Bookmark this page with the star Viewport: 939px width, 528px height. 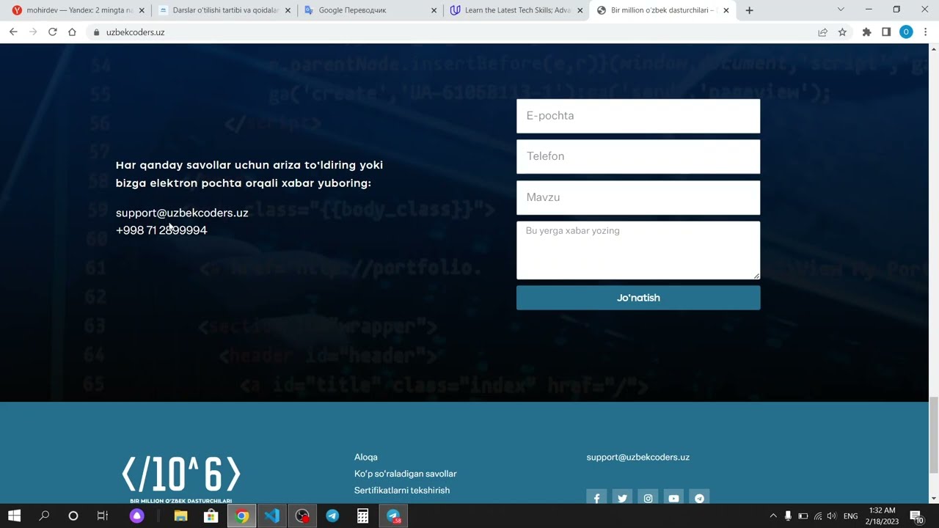(842, 32)
